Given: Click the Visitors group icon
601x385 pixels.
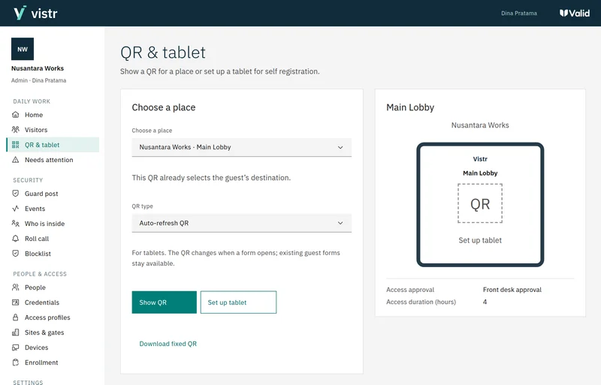Looking at the screenshot, I should tap(15, 130).
